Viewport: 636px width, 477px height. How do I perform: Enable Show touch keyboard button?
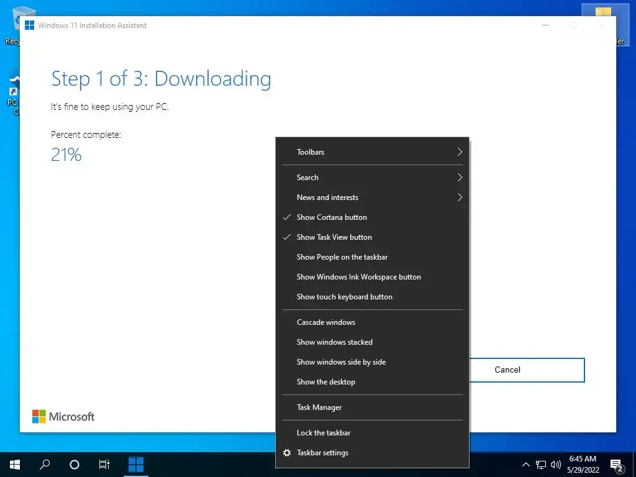[373, 297]
